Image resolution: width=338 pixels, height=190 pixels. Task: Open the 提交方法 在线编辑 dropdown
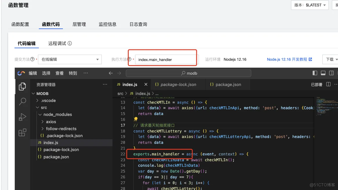[x=70, y=60]
